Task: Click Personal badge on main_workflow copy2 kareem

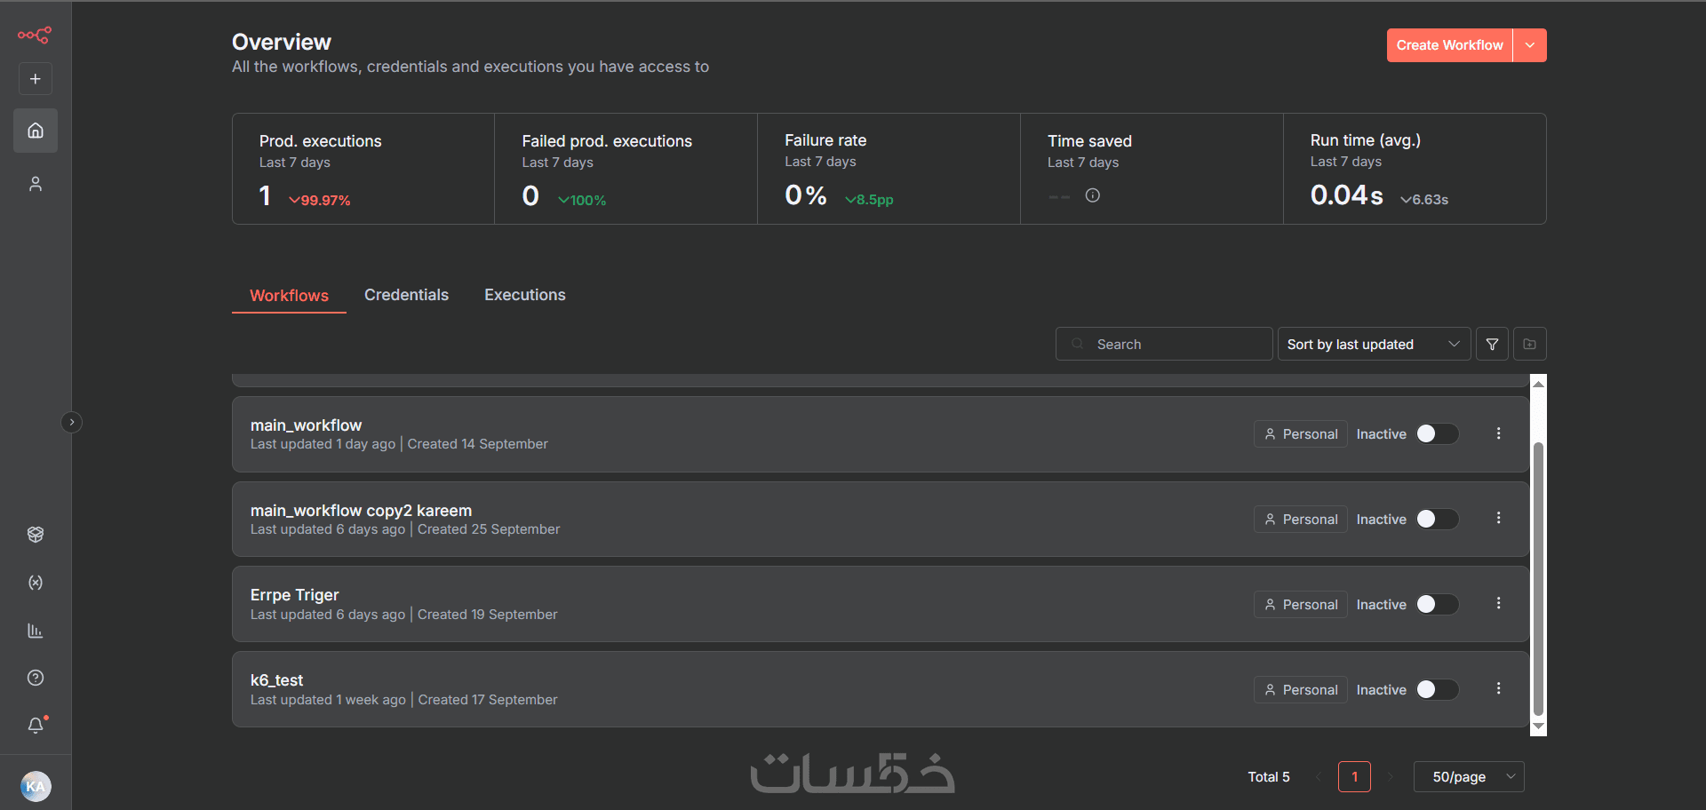Action: coord(1301,519)
